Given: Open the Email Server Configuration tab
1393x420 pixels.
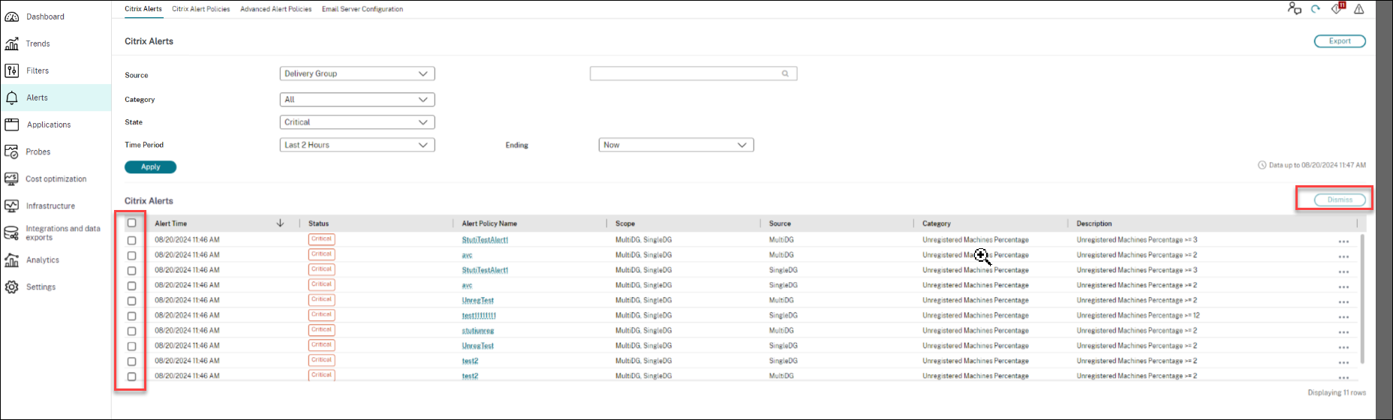Looking at the screenshot, I should click(x=363, y=9).
